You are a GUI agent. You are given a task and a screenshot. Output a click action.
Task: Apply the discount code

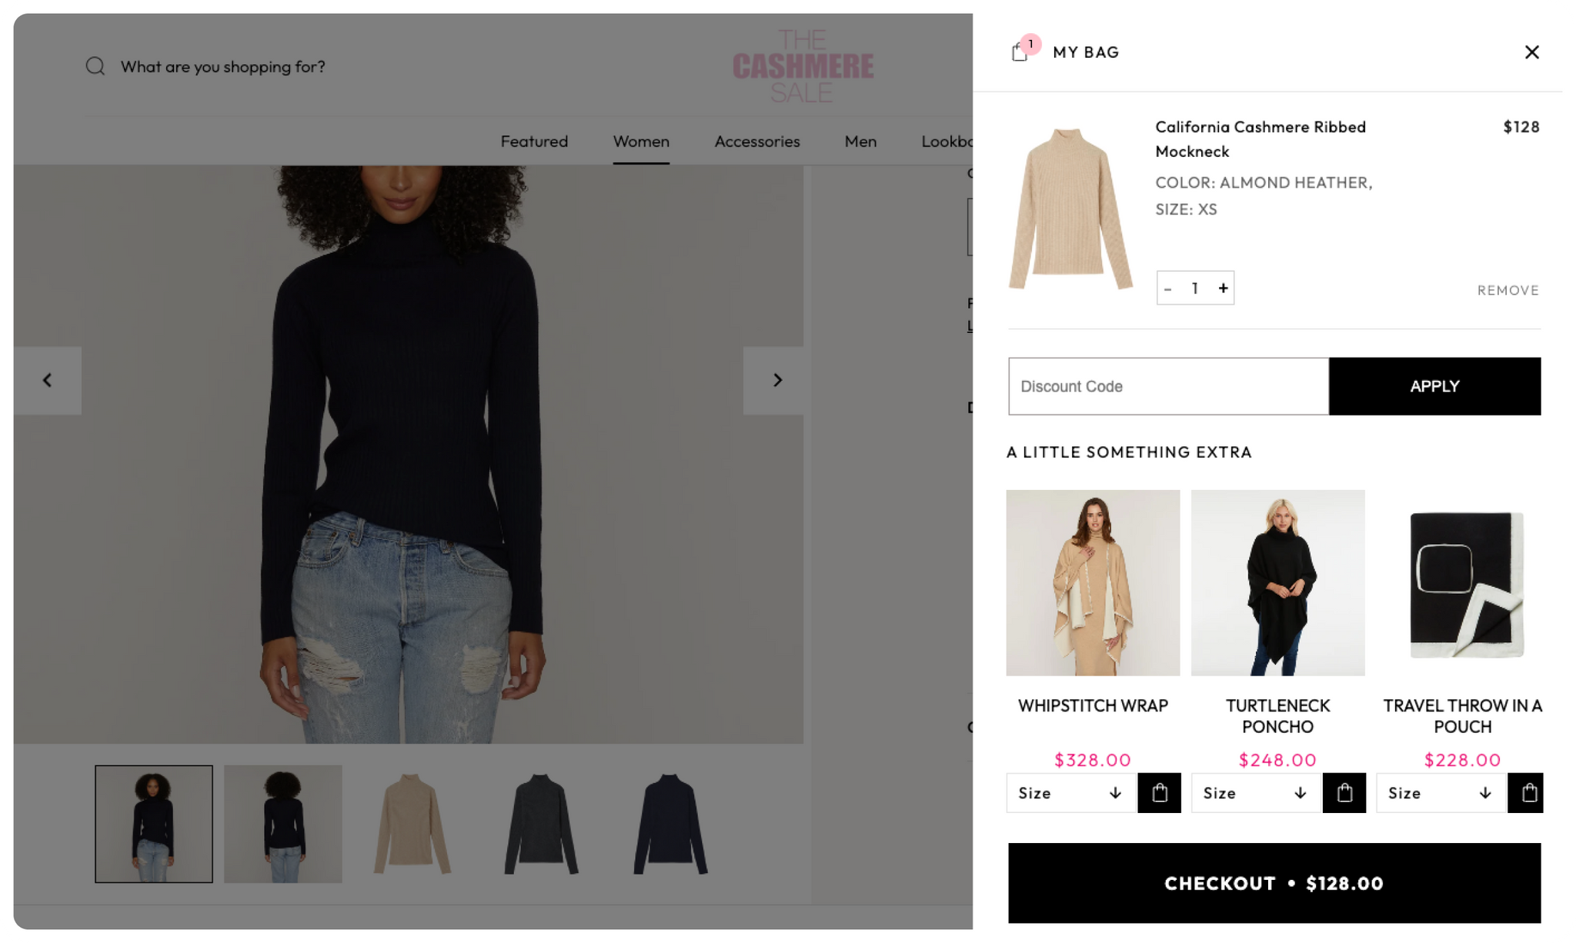(1434, 386)
